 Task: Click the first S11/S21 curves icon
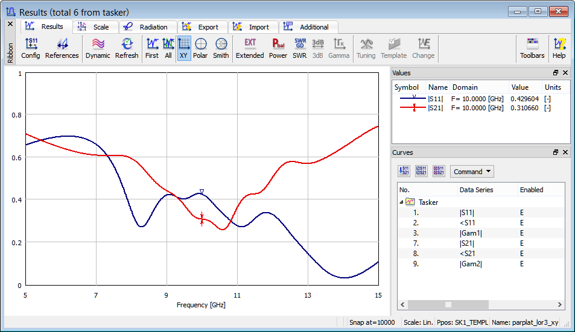(404, 171)
